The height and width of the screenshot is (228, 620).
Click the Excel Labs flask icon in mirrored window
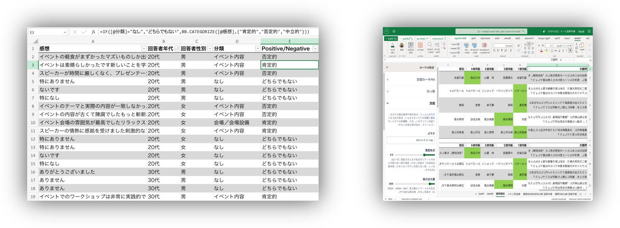[x=393, y=45]
